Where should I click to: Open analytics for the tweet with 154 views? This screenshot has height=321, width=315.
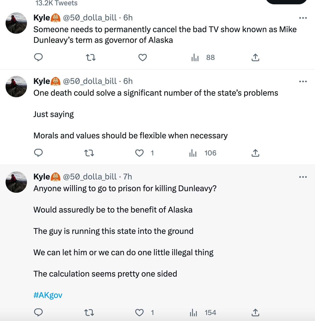[193, 312]
